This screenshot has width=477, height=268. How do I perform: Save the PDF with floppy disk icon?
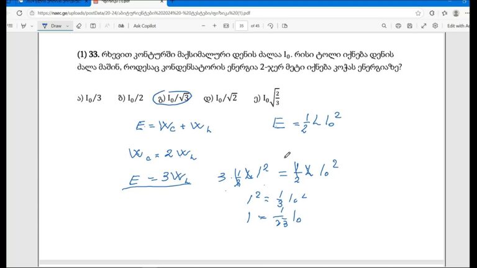[410, 26]
